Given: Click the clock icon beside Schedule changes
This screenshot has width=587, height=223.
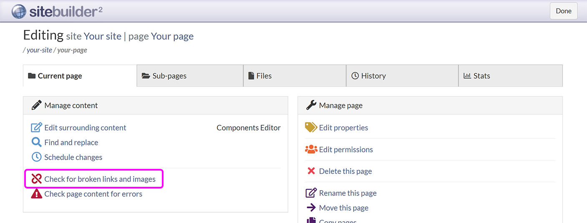Looking at the screenshot, I should [x=37, y=157].
